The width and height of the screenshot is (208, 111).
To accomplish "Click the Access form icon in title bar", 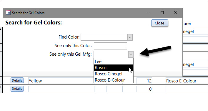I will coord(8,13).
